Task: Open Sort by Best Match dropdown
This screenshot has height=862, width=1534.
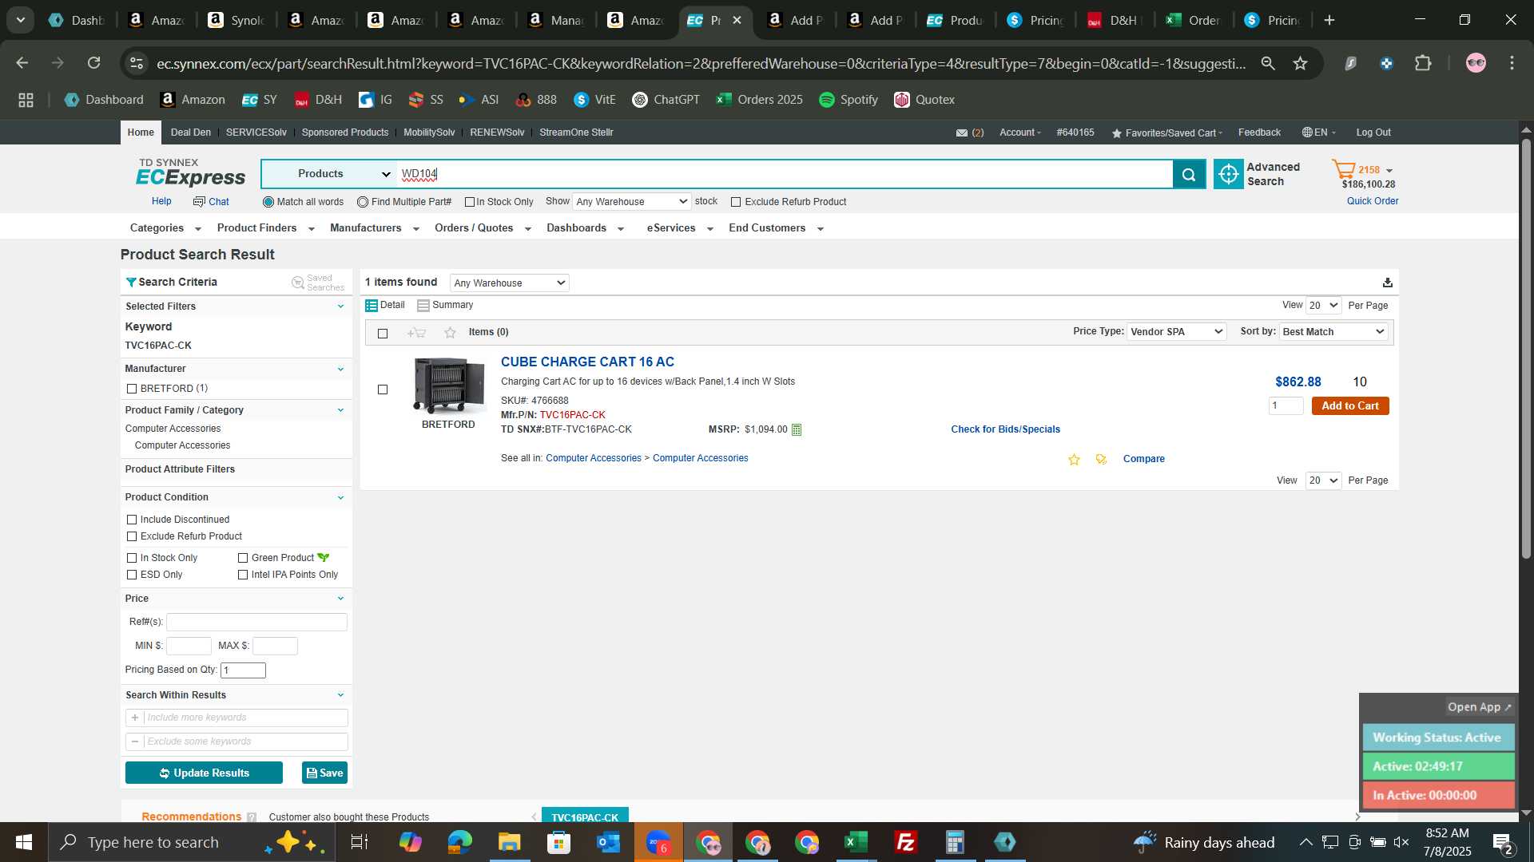Action: point(1333,332)
